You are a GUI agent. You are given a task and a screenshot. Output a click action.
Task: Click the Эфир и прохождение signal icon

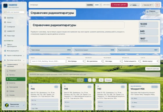(5, 45)
